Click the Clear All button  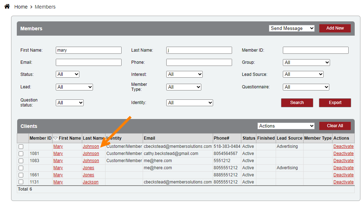point(335,126)
